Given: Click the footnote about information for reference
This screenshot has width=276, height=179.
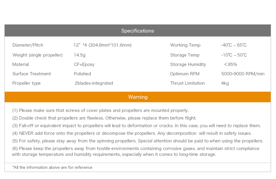Looking at the screenshot, I should coord(52,167).
